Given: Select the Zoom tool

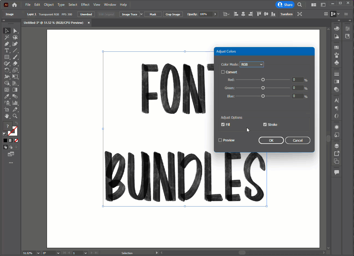Looking at the screenshot, I should [x=15, y=116].
